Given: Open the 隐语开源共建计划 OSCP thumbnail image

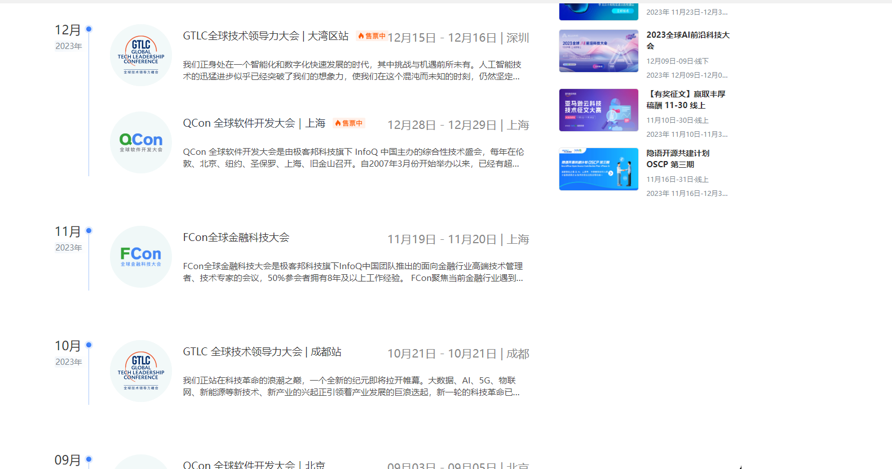Looking at the screenshot, I should click(x=599, y=169).
